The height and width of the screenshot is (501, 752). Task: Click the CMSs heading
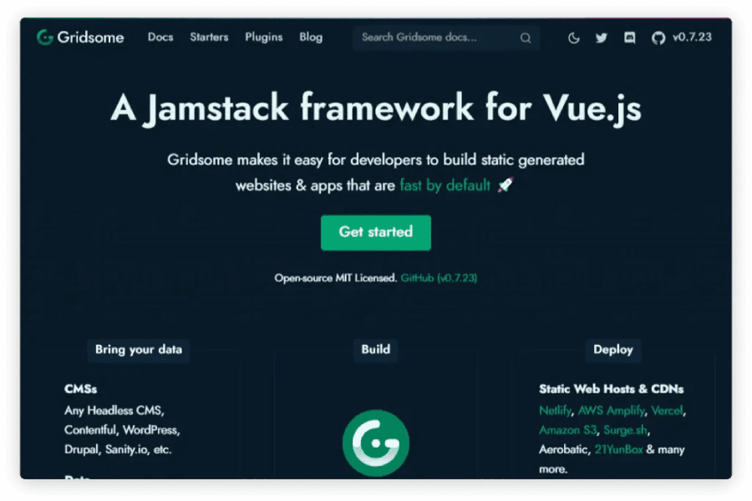tap(80, 389)
